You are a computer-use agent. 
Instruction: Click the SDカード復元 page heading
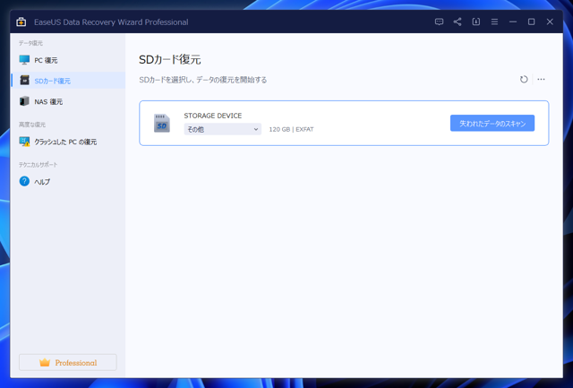click(x=170, y=60)
